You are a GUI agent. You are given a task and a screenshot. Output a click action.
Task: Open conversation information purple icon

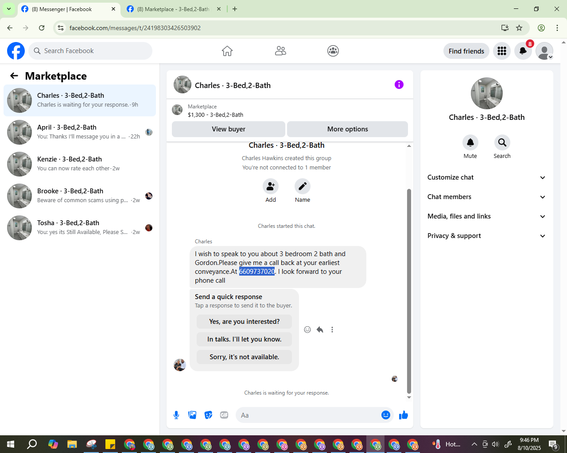click(x=399, y=84)
